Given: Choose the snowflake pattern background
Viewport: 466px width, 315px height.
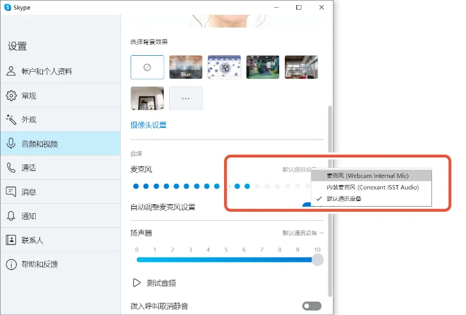Looking at the screenshot, I should click(224, 67).
